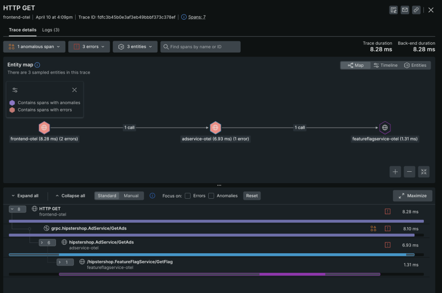Click the 1 call label before featureflagservice-otel

coord(300,128)
